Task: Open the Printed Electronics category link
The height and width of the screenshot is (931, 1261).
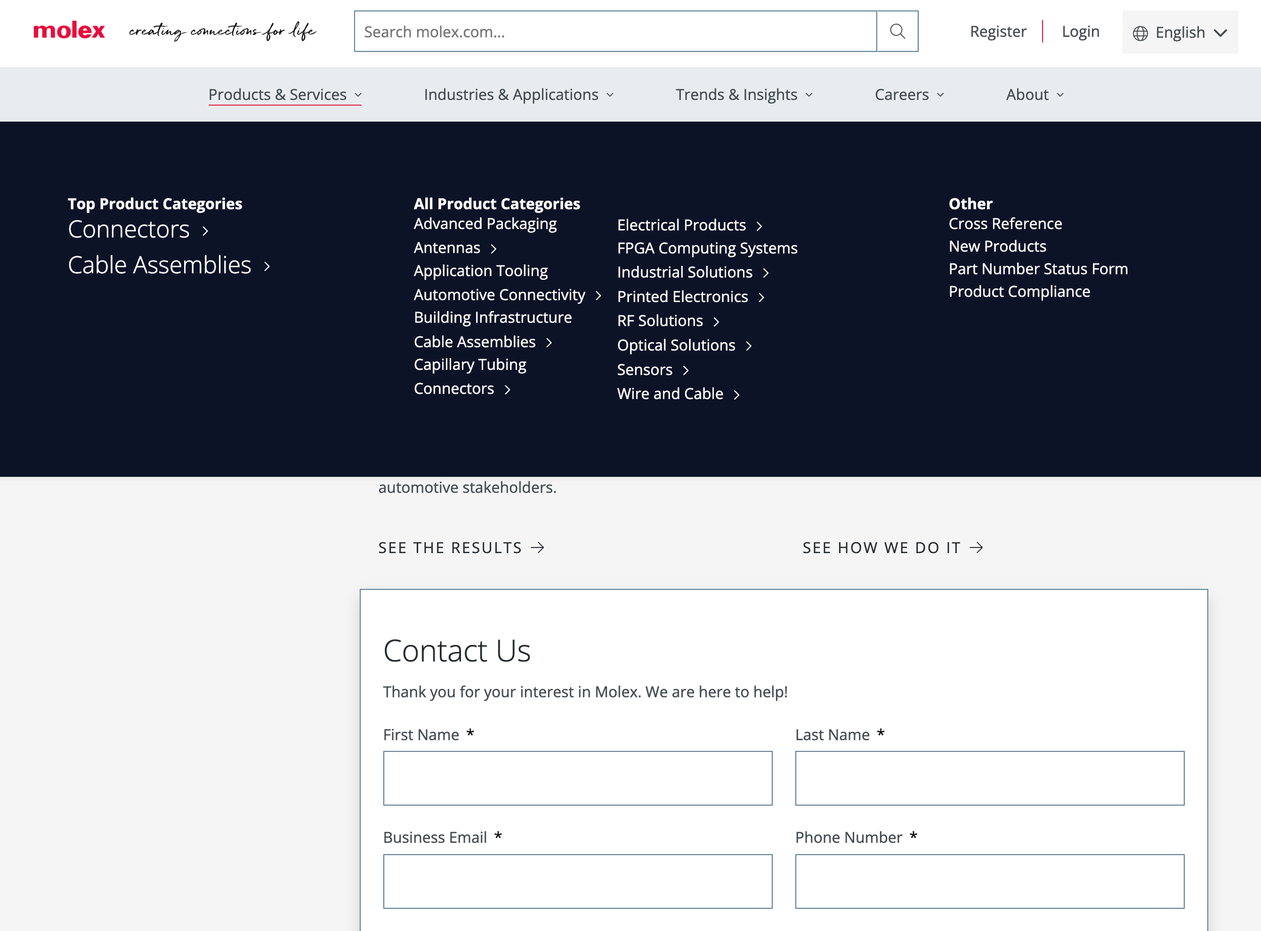Action: pos(682,297)
